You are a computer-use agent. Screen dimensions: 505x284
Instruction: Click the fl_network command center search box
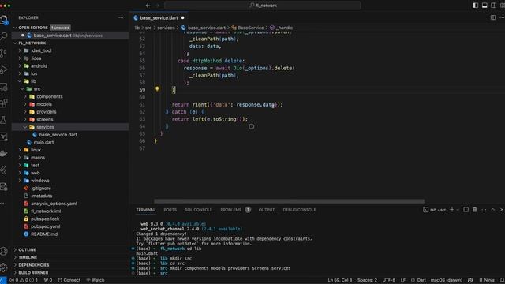pos(263,6)
